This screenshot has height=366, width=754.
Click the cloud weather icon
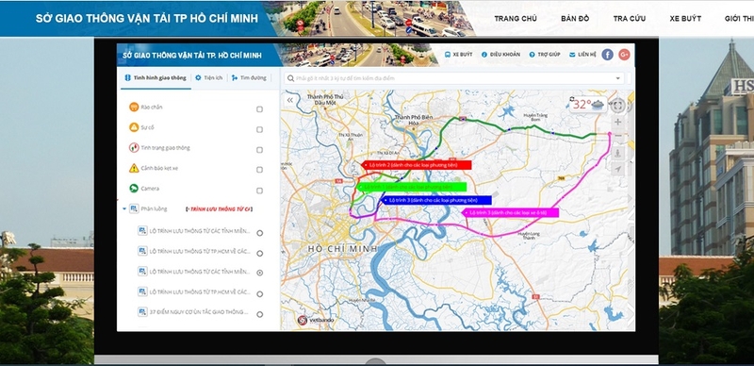pyautogui.click(x=598, y=104)
